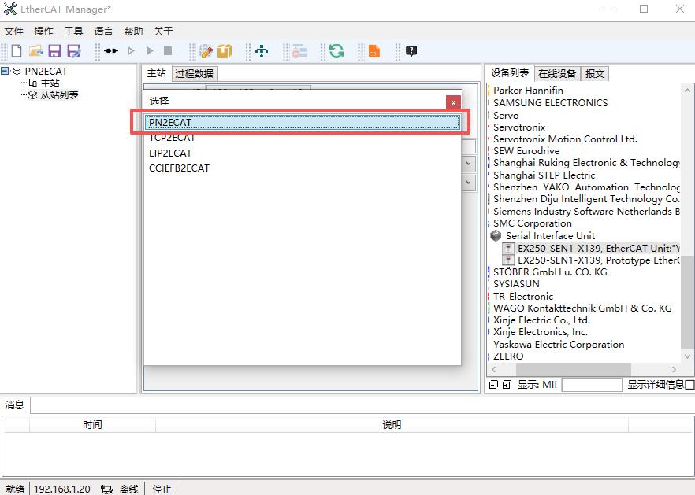Image resolution: width=695 pixels, height=495 pixels.
Task: Click the green network topology icon
Action: point(262,51)
